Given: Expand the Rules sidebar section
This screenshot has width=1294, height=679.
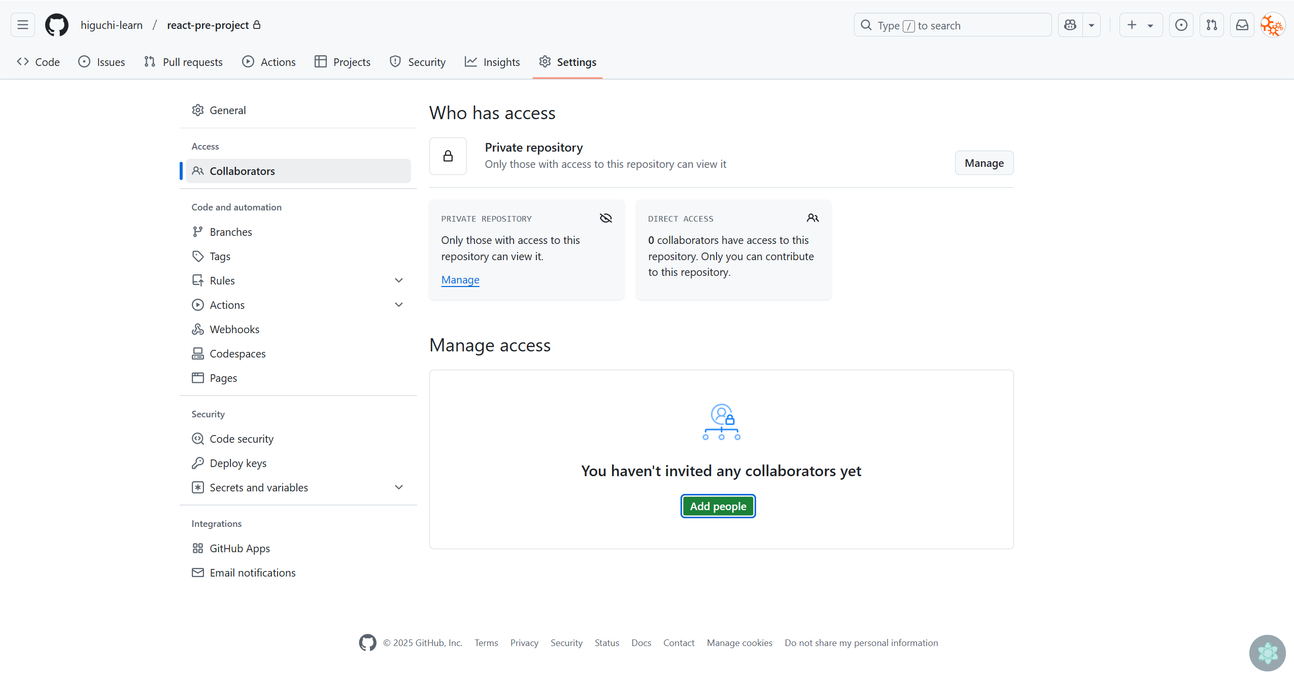Looking at the screenshot, I should [x=399, y=280].
